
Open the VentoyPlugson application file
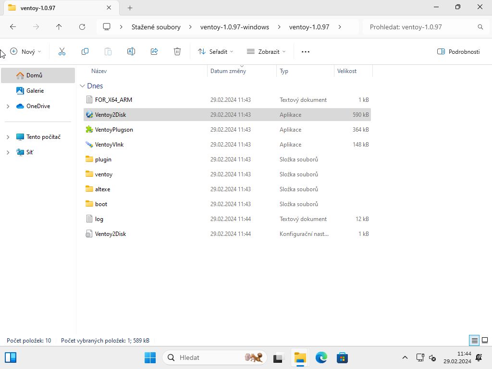[x=114, y=130]
